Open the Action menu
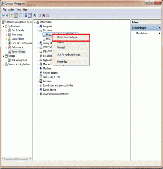This screenshot has height=169, width=163. 11,10
